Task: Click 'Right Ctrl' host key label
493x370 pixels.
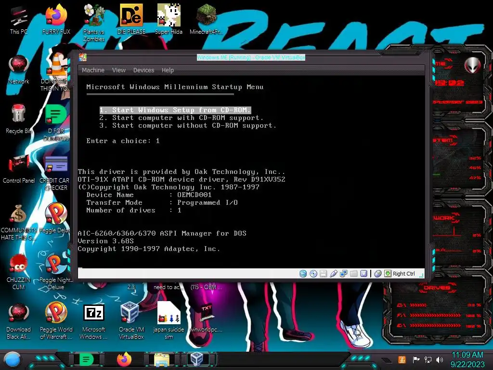Action: pyautogui.click(x=404, y=274)
